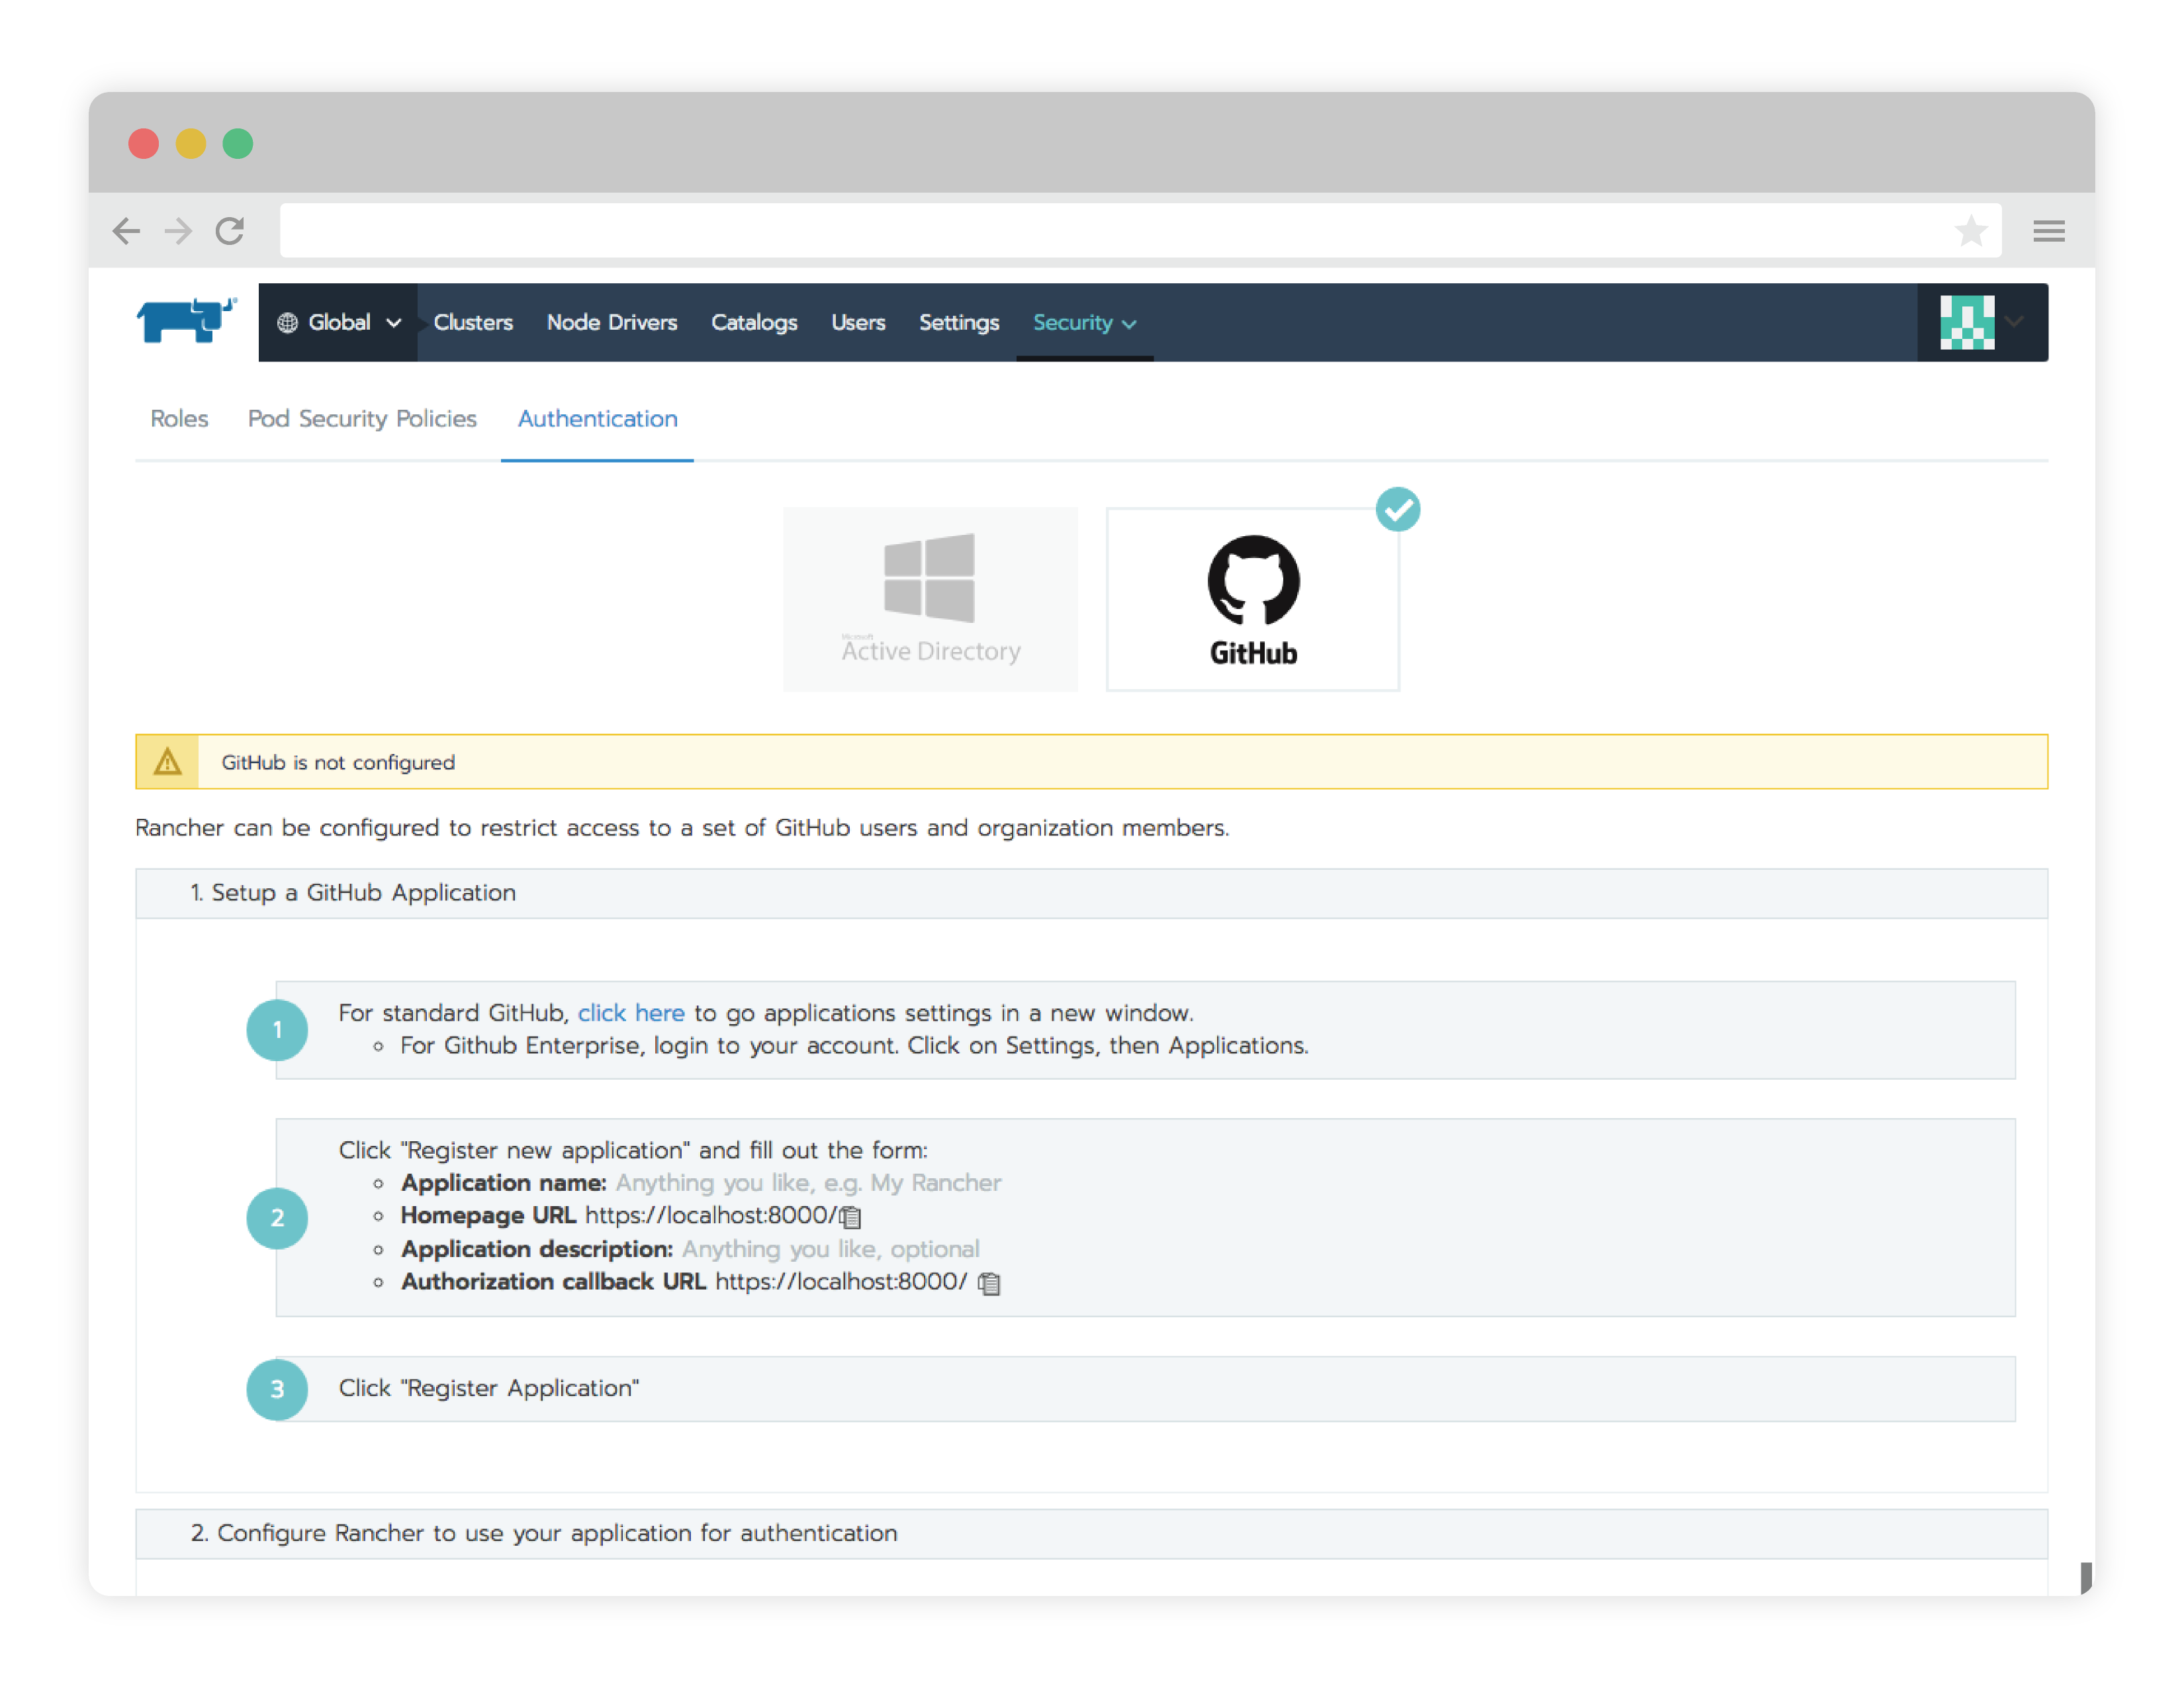This screenshot has width=2184, height=1688.
Task: Open the Global scope dropdown
Action: [x=338, y=323]
